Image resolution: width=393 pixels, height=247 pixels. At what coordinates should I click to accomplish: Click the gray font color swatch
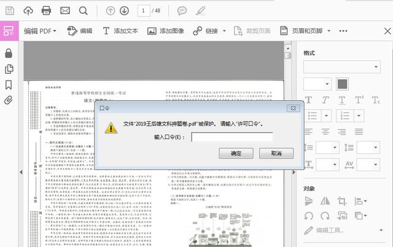(x=343, y=84)
